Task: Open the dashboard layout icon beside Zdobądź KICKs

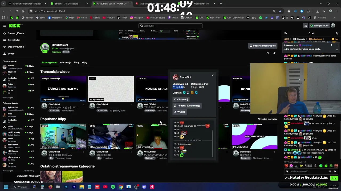Action: click(x=306, y=26)
